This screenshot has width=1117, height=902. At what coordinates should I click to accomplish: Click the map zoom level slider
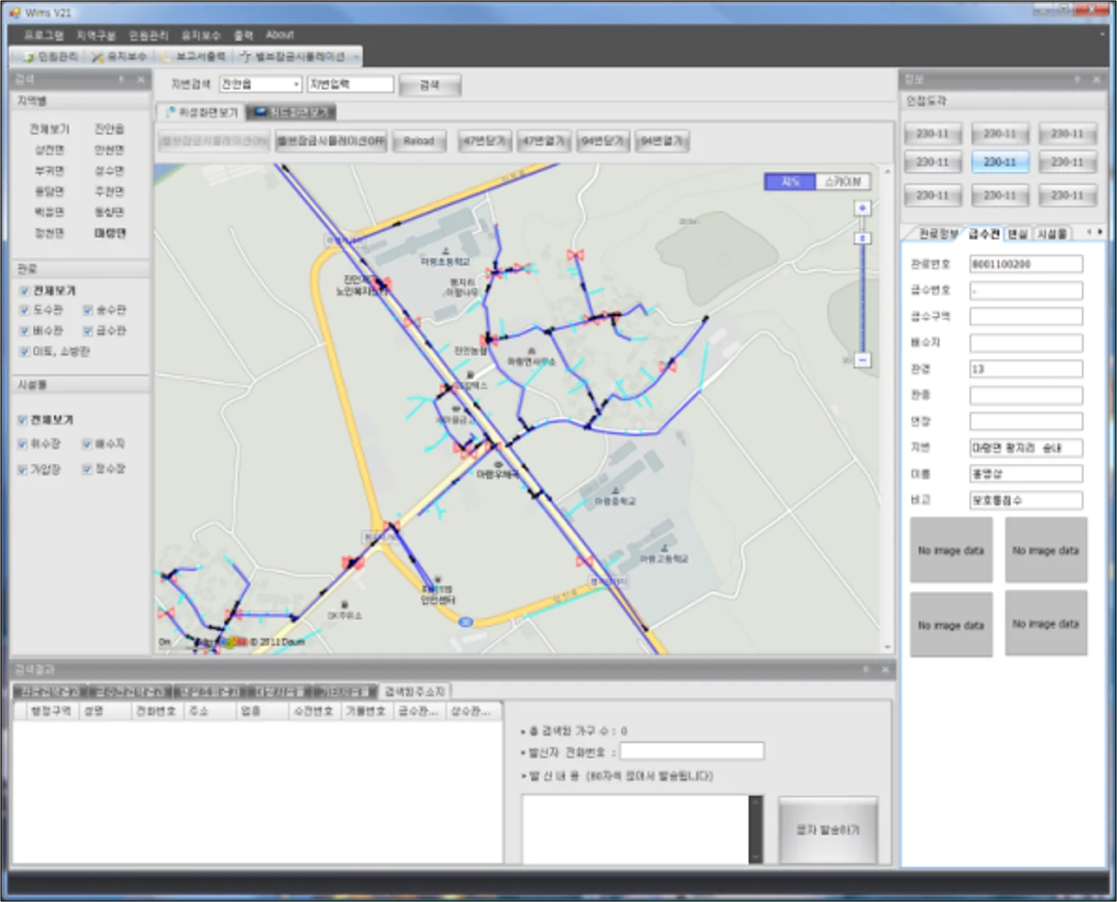862,237
